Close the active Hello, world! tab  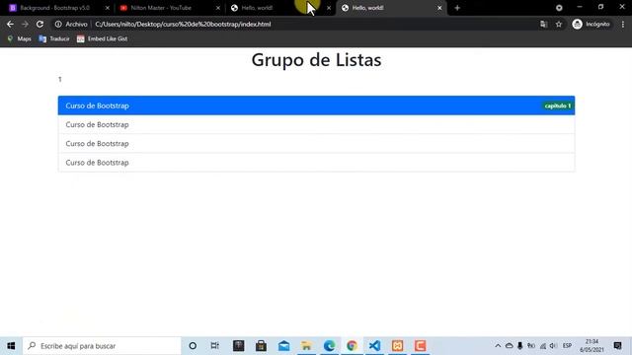pos(439,8)
